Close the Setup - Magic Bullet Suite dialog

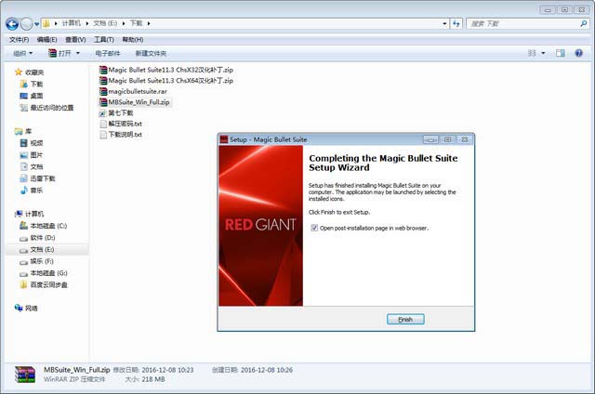pos(465,139)
